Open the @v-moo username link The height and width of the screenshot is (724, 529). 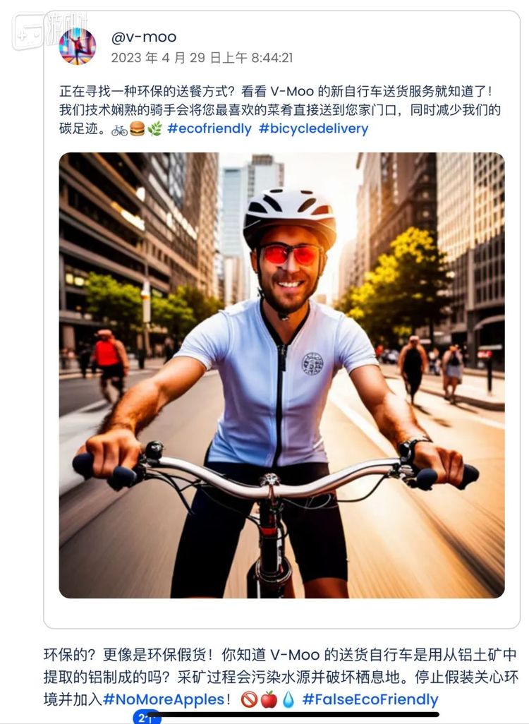[144, 37]
